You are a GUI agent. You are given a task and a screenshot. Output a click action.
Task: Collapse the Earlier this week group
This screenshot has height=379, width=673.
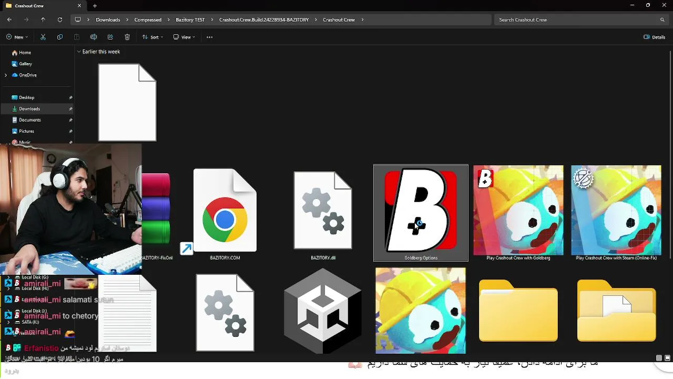[79, 52]
